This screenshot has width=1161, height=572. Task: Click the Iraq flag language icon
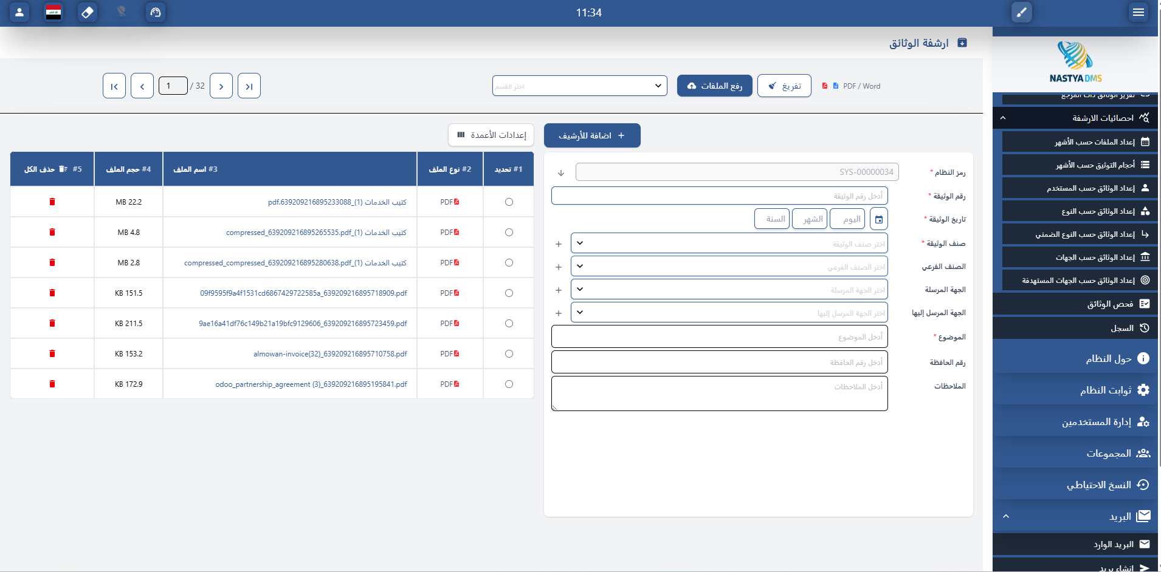(x=53, y=12)
